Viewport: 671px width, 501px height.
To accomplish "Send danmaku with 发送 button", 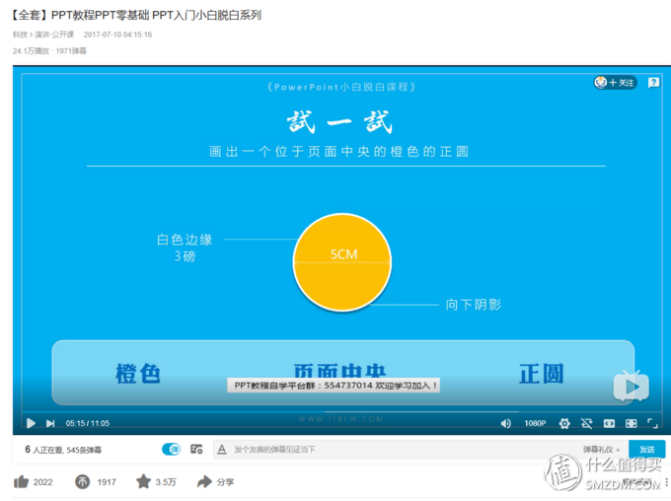I will pyautogui.click(x=646, y=450).
